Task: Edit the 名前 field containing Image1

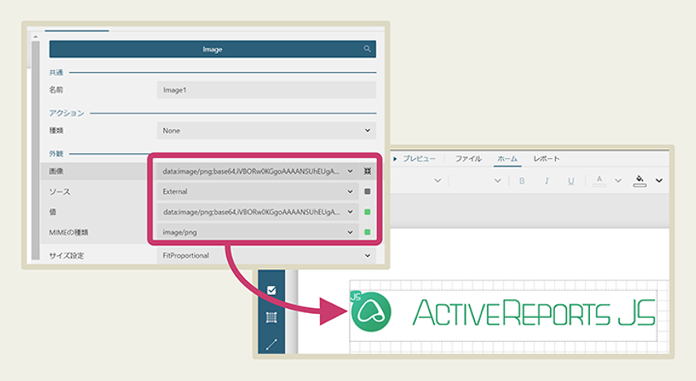Action: pos(266,89)
